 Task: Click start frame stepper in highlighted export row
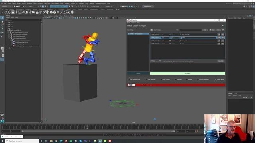point(170,38)
